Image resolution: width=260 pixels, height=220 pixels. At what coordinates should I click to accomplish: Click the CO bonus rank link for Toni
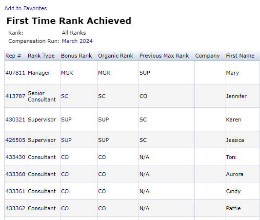(65, 157)
